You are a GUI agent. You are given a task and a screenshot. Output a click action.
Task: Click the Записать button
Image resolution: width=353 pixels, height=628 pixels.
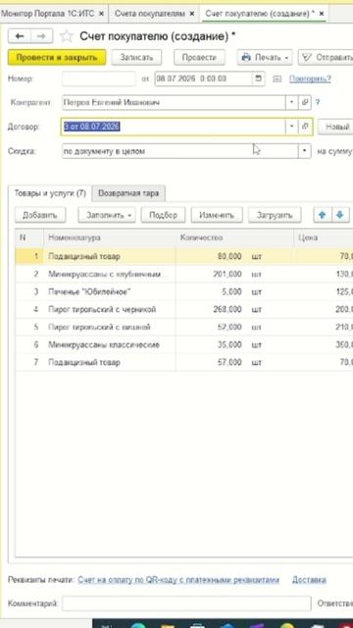[136, 57]
